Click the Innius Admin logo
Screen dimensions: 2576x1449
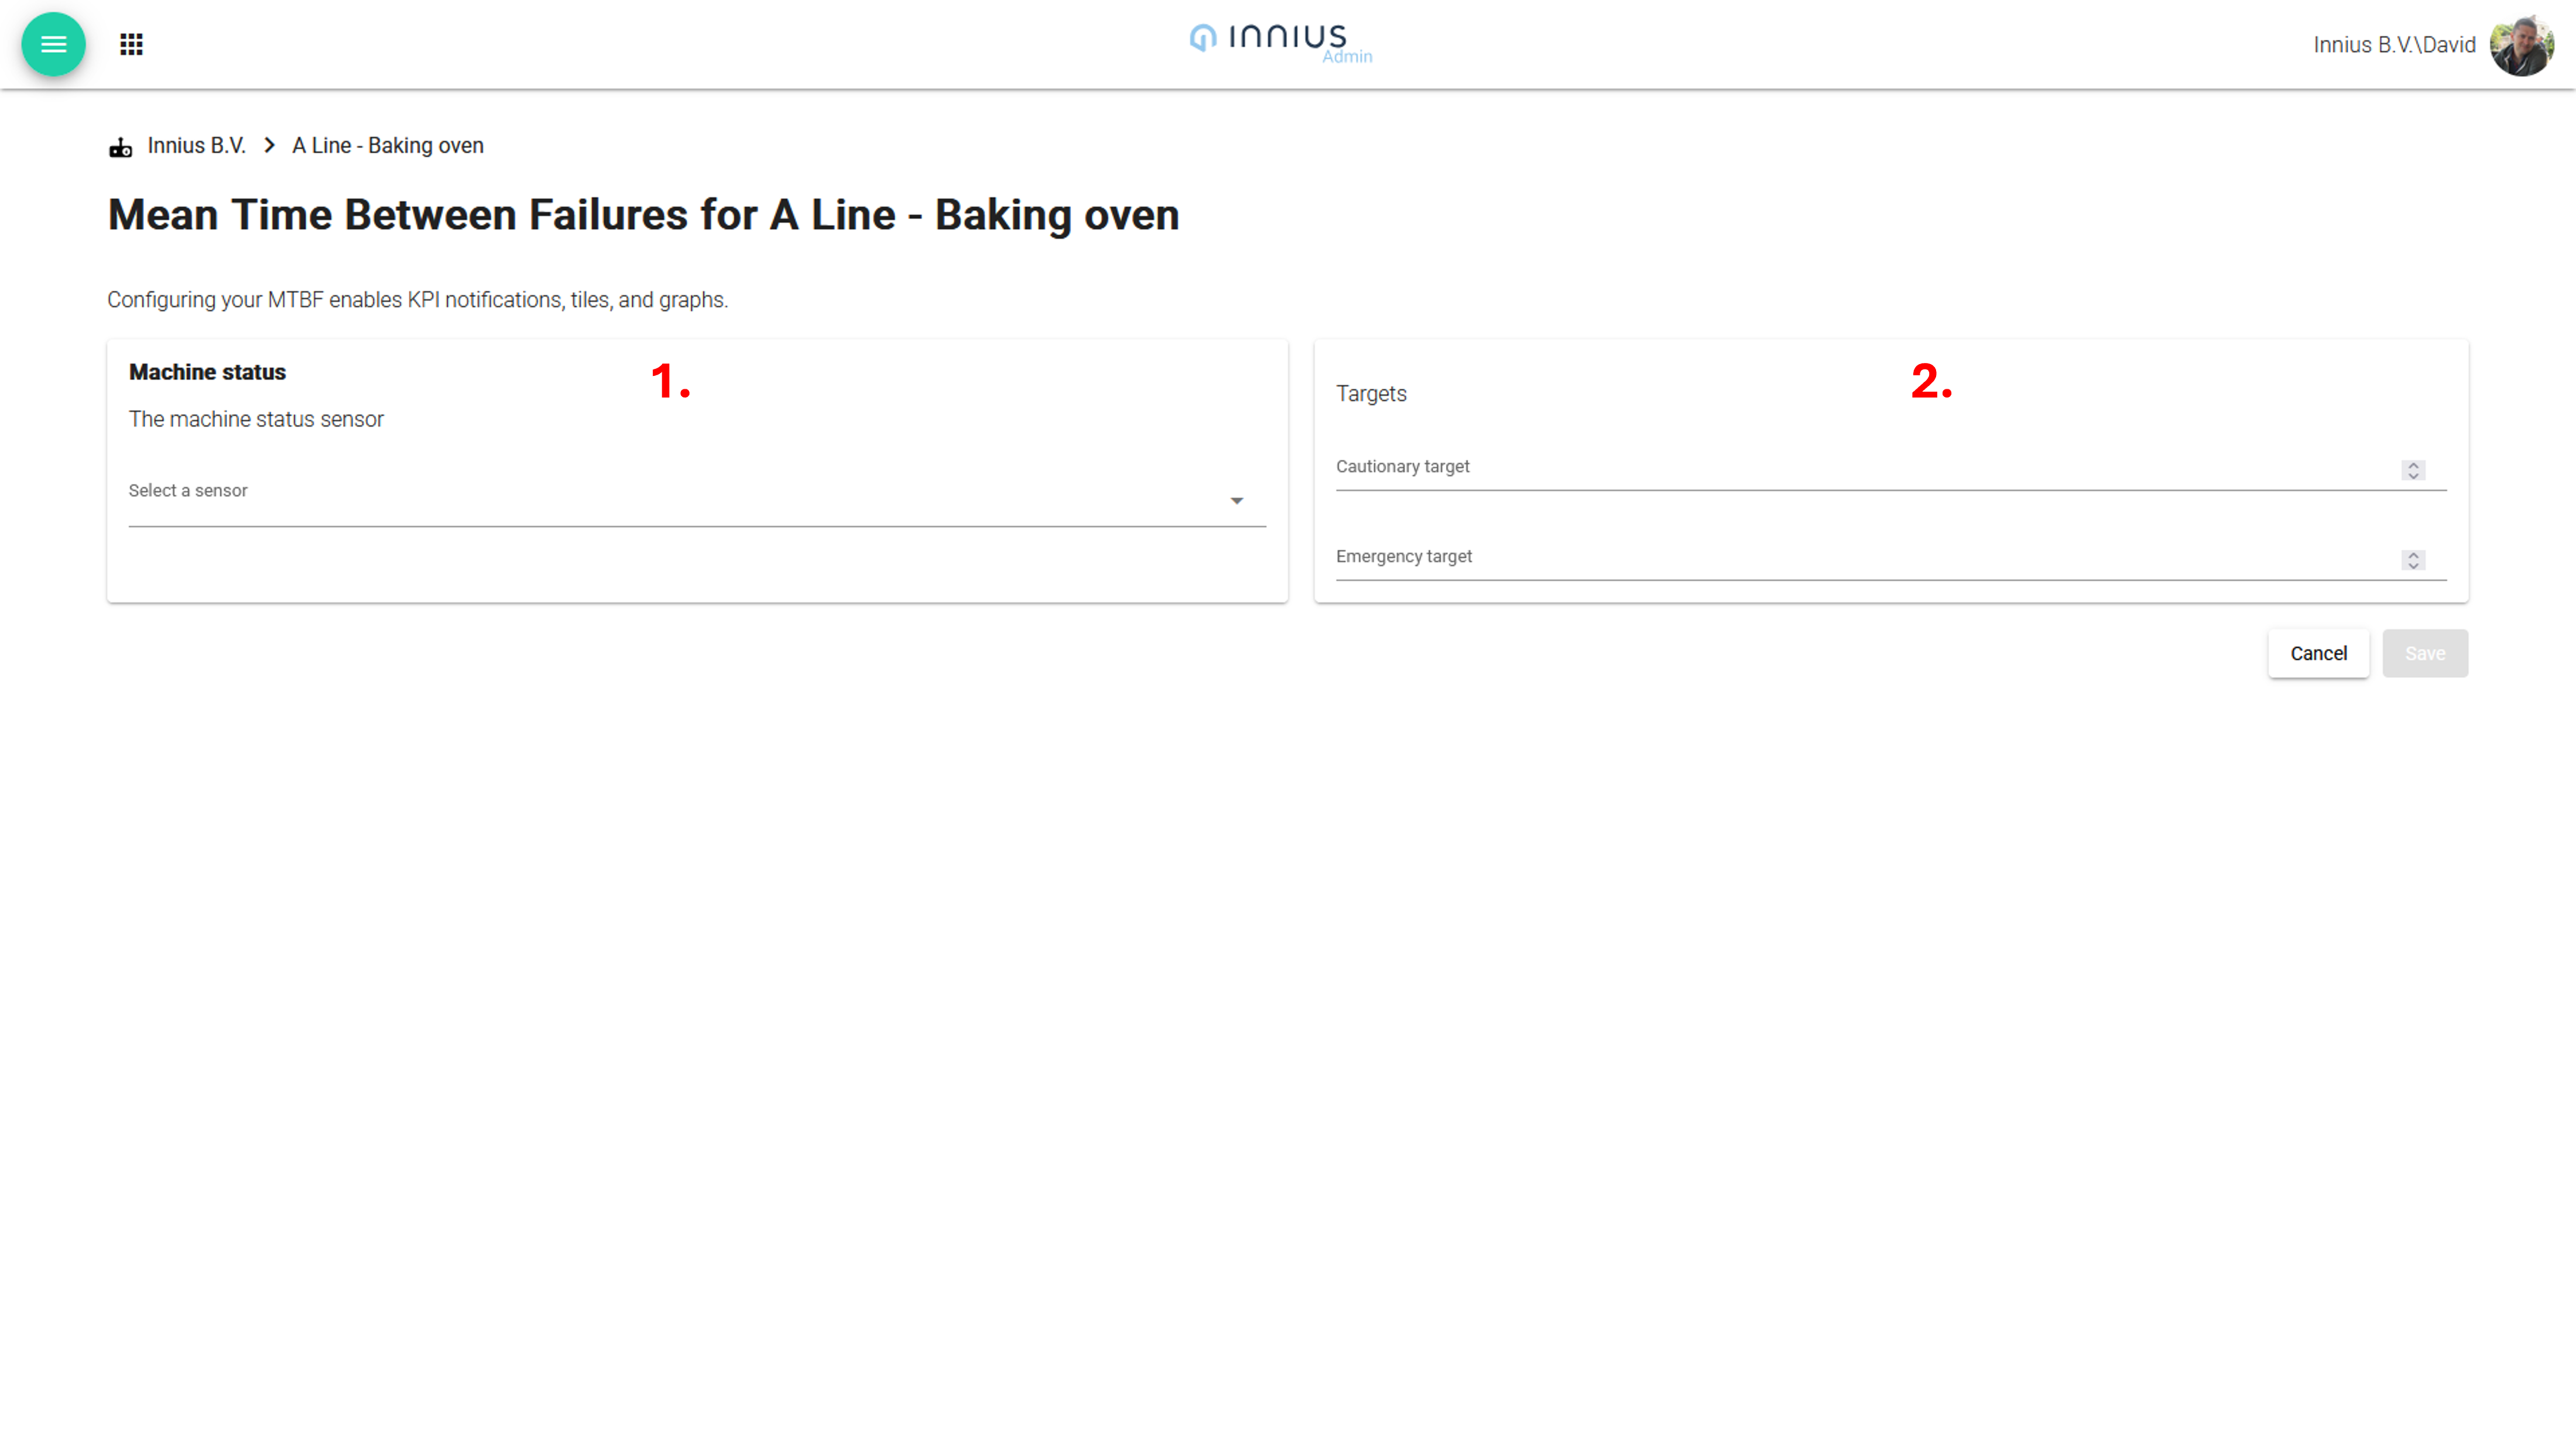[1281, 43]
